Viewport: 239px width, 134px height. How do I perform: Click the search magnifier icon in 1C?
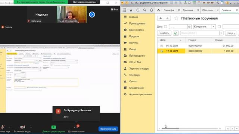coord(145,10)
